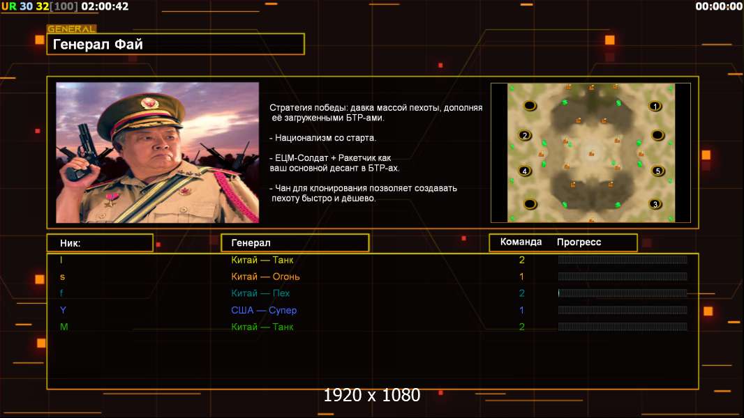
Task: Click 'Китай — Пех' general entry
Action: pos(260,293)
